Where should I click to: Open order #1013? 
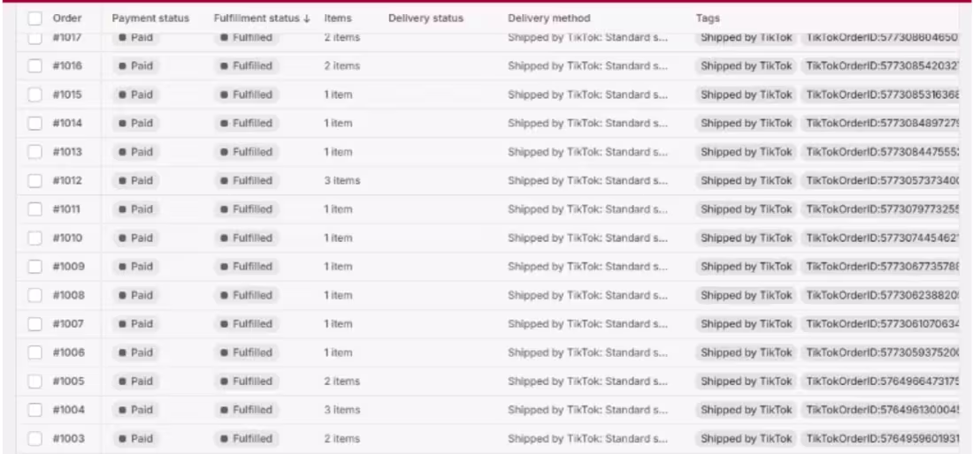click(x=67, y=152)
